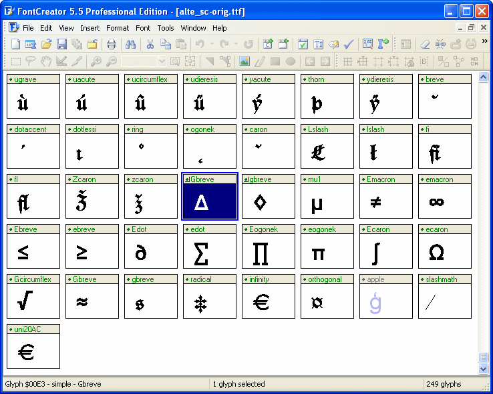
Task: Expand the toolbar overflow chevron
Action: coord(484,41)
